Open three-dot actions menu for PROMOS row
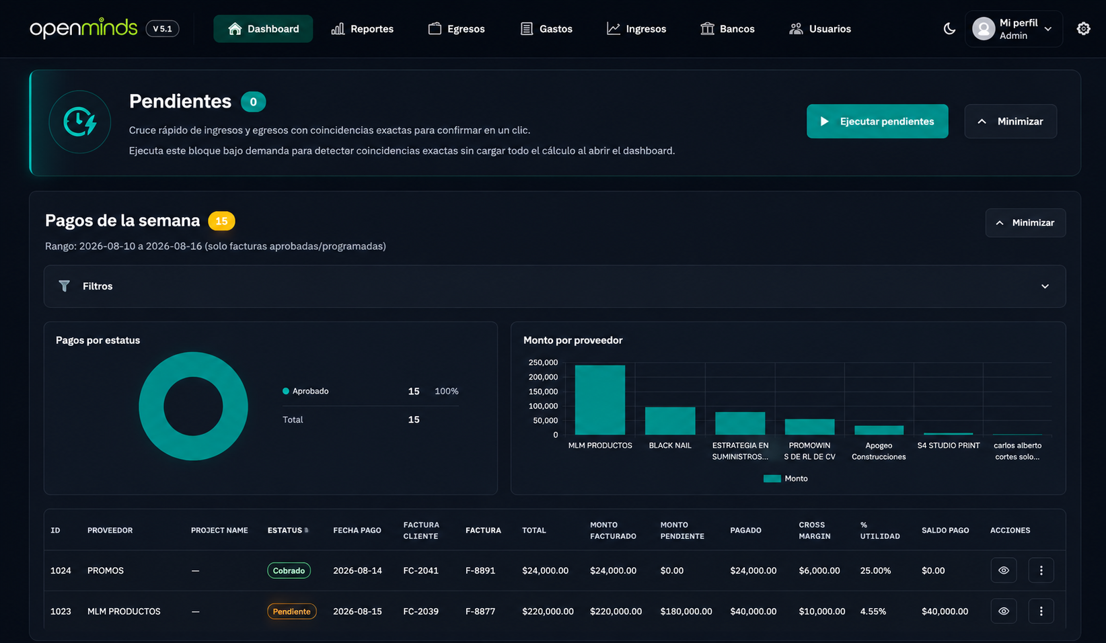Image resolution: width=1106 pixels, height=643 pixels. coord(1041,570)
